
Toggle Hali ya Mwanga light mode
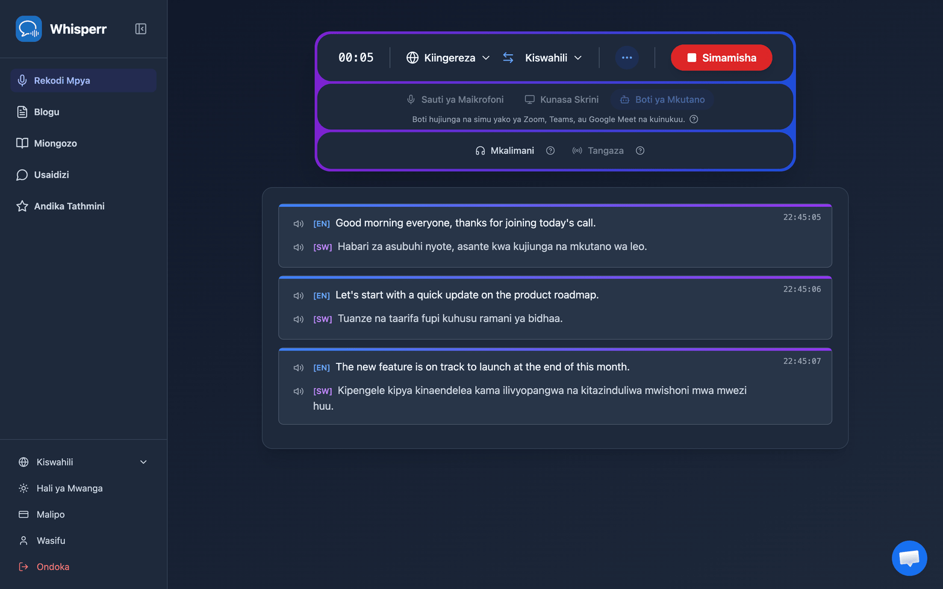point(83,488)
